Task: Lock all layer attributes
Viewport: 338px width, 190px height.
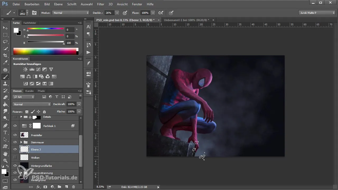Action: pos(44,112)
